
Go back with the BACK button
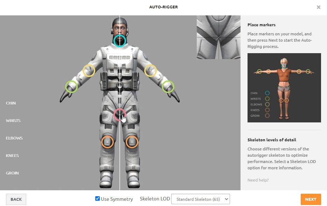(x=16, y=199)
